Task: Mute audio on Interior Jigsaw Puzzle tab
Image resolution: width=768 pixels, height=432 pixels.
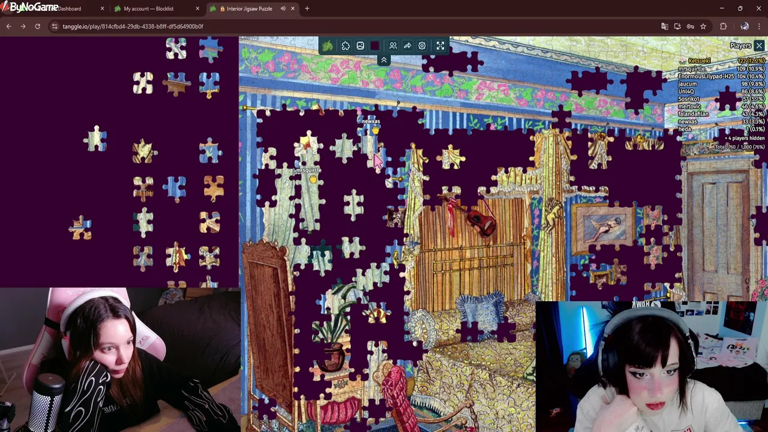Action: pos(283,8)
